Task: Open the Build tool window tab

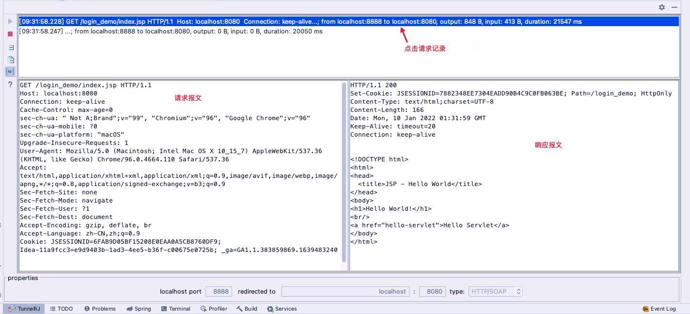Action: coord(247,309)
